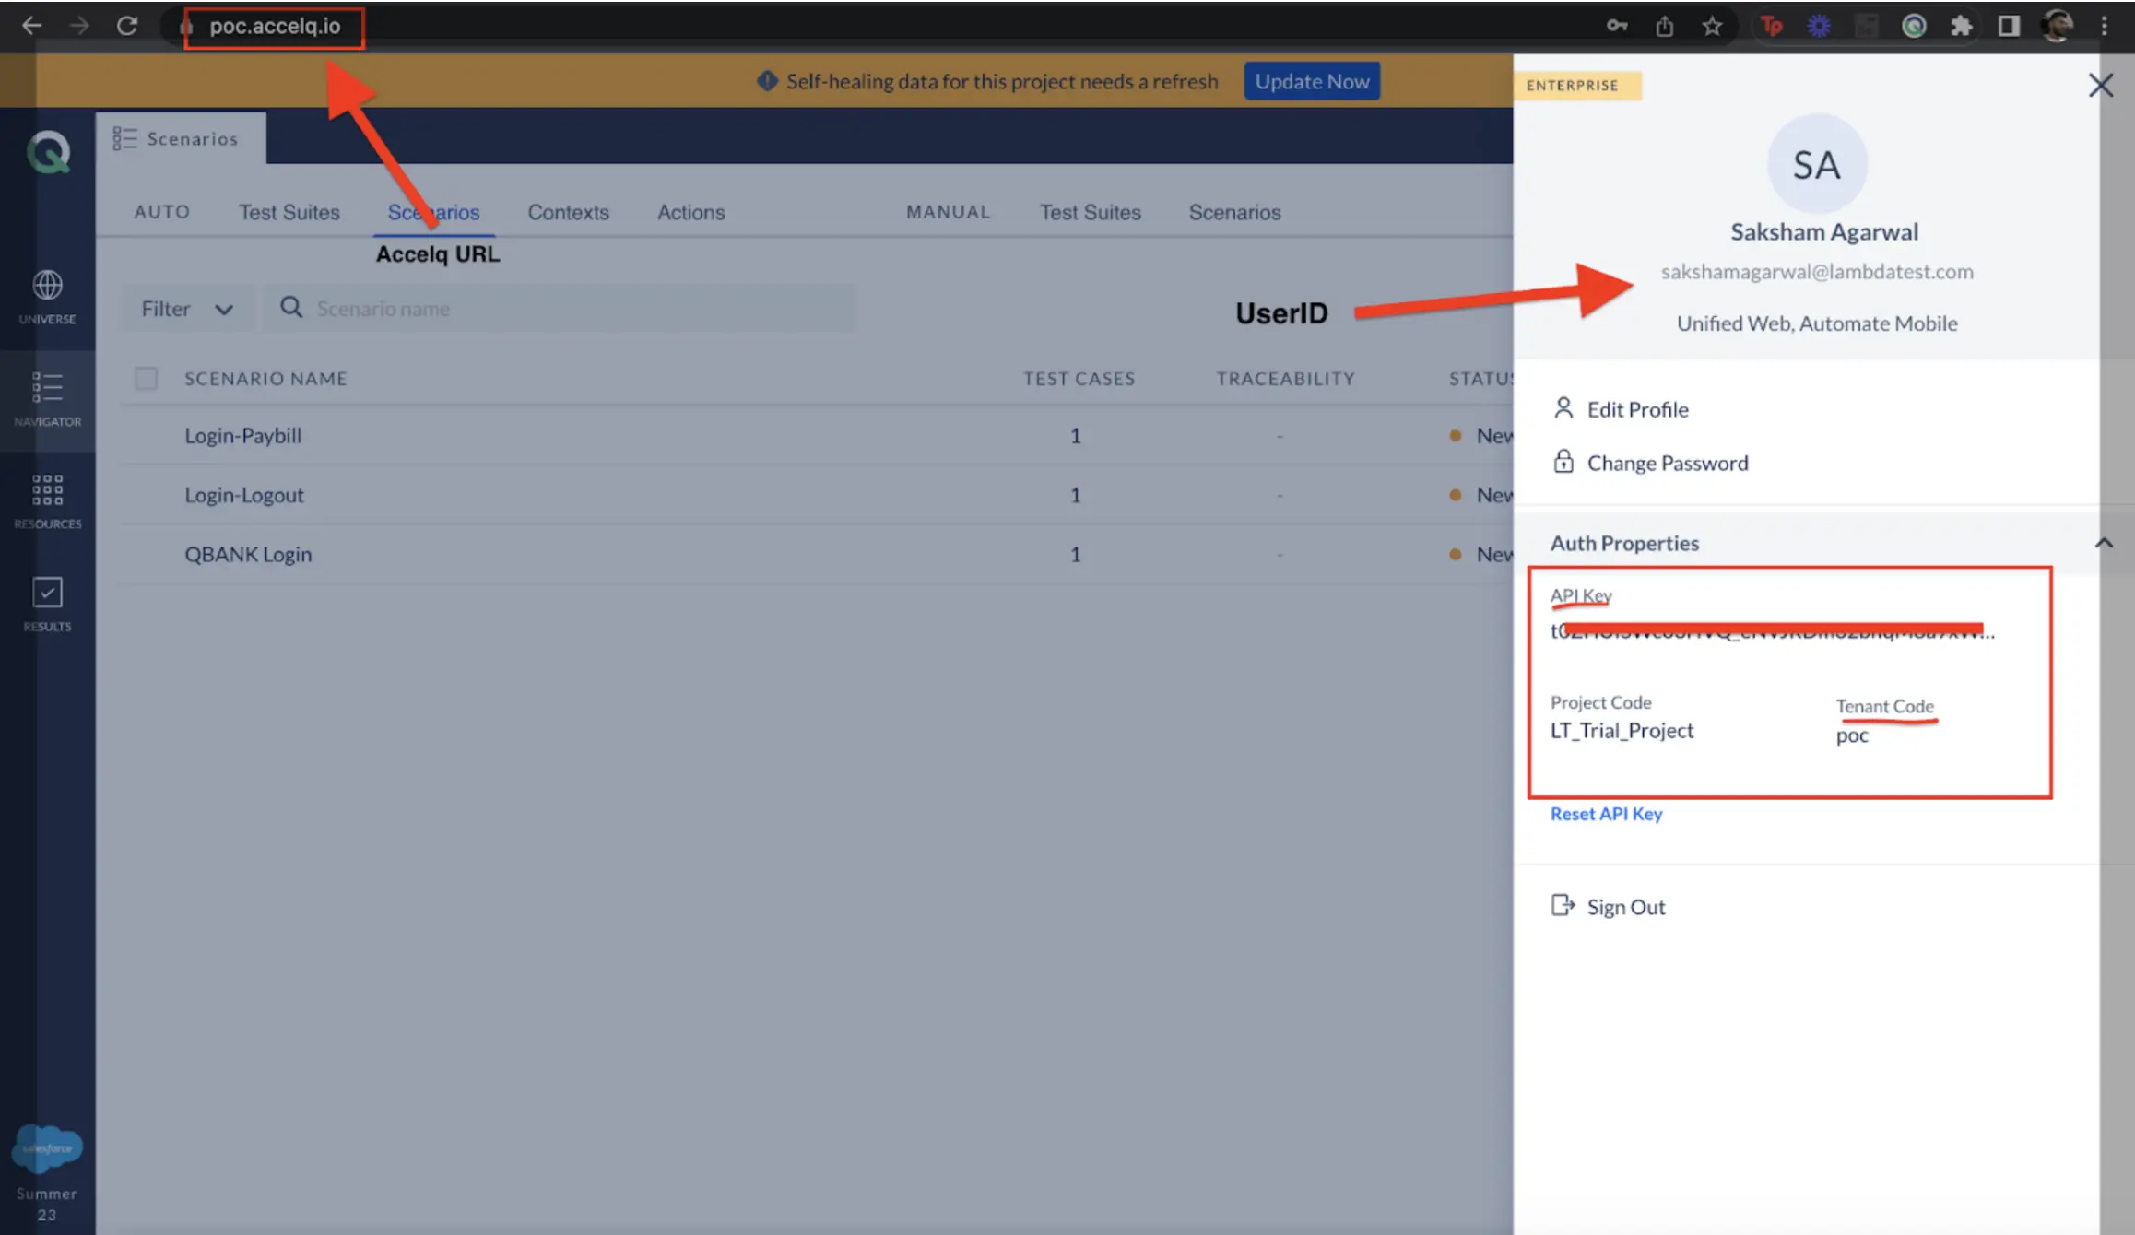Click the QBANK Login scenario row
Image resolution: width=2135 pixels, height=1235 pixels.
tap(247, 554)
